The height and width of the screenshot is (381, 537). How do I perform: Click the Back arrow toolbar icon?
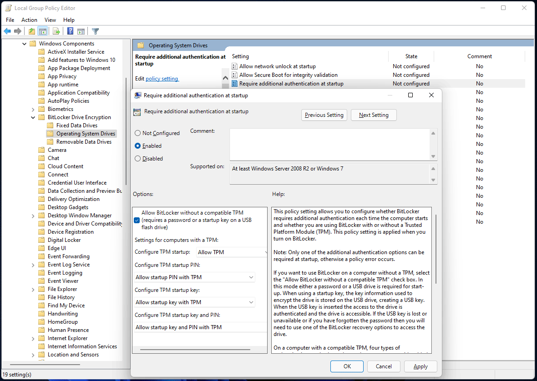click(7, 31)
